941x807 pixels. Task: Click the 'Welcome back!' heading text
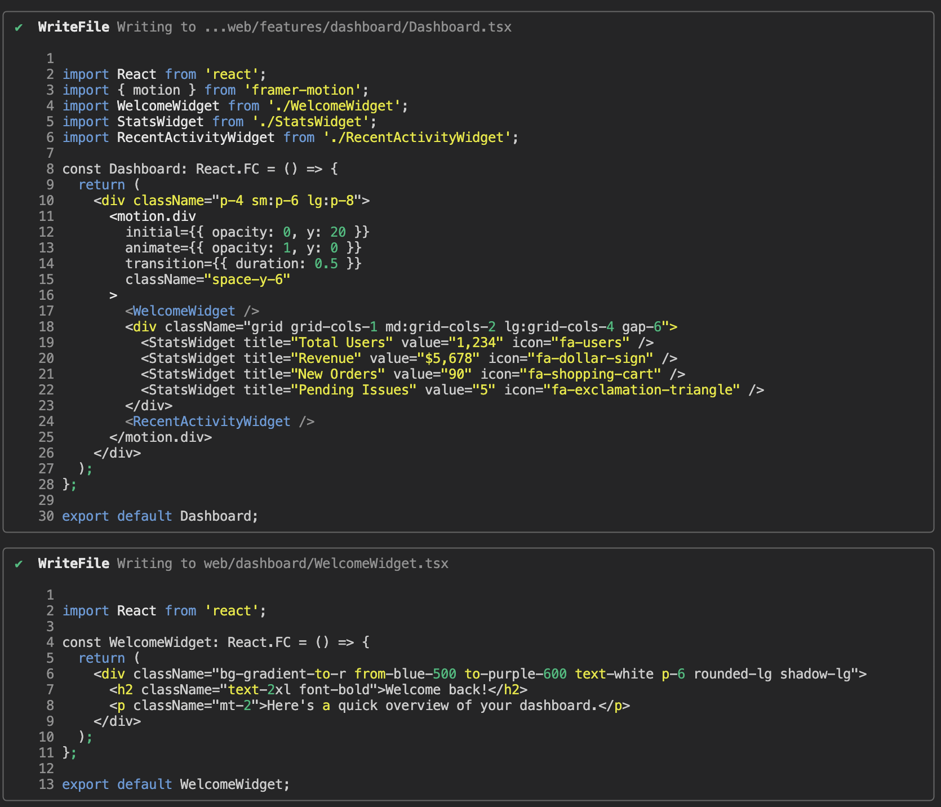tap(437, 690)
